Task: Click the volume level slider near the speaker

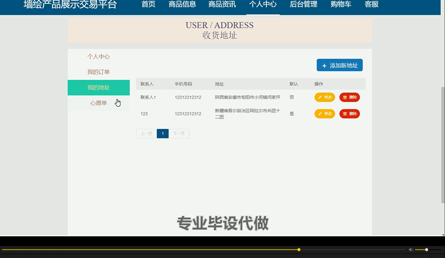Action: pos(426,249)
